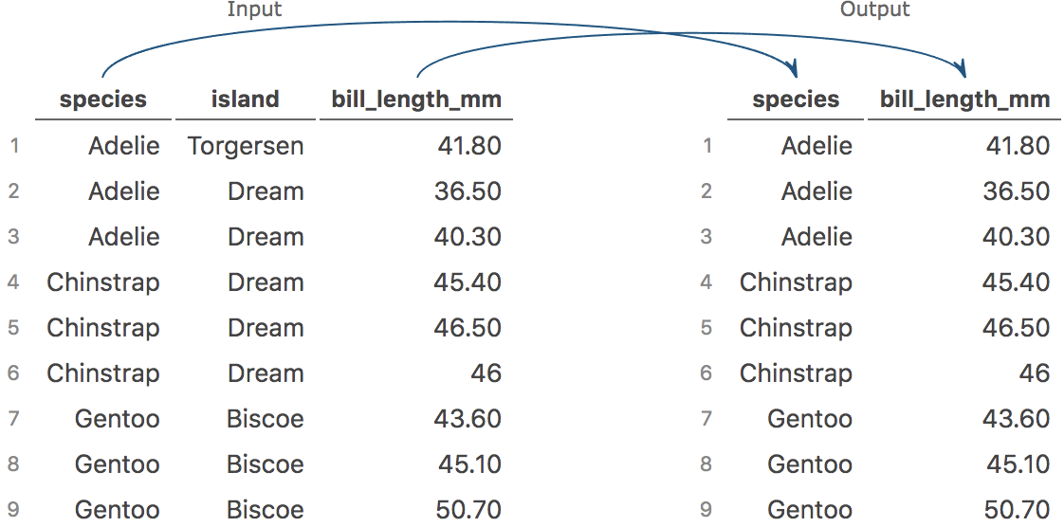The image size is (1064, 527).
Task: Select row number 9 of the output table
Action: coord(706,510)
